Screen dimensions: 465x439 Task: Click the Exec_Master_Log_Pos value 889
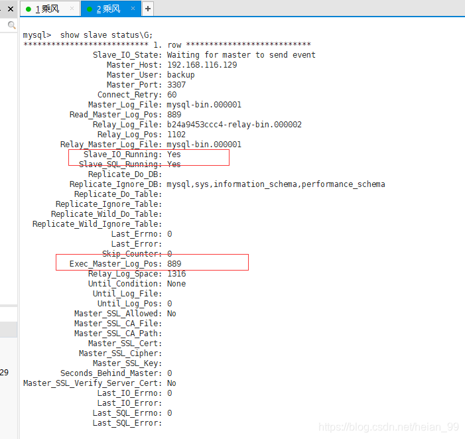click(x=174, y=264)
